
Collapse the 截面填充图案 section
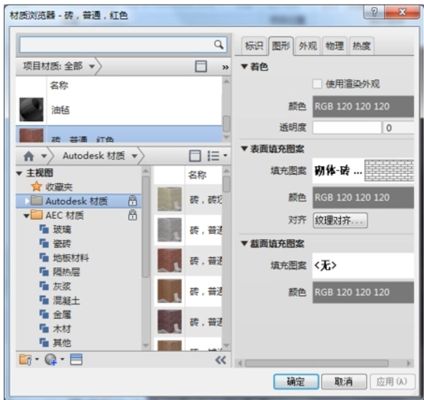pos(244,243)
